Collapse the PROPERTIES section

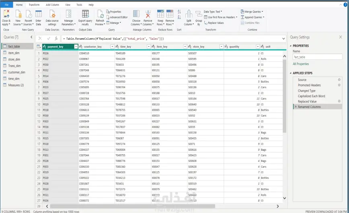point(291,46)
